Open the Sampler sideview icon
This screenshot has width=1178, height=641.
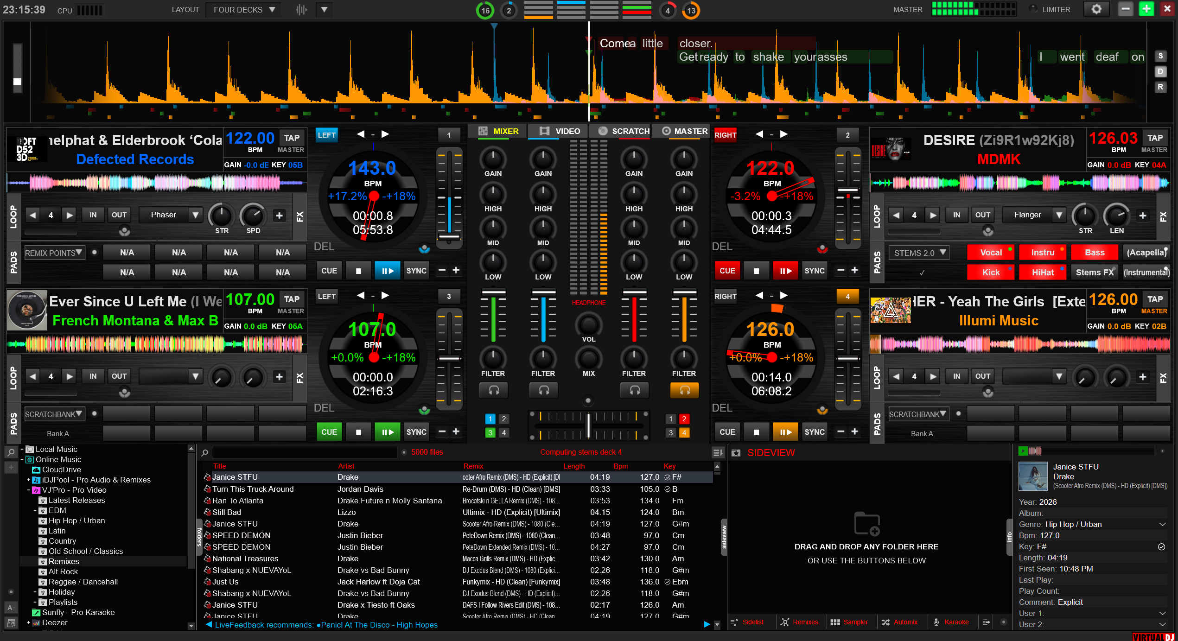point(835,622)
